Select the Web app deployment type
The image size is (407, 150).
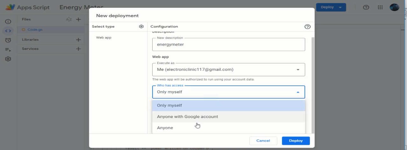(x=104, y=38)
